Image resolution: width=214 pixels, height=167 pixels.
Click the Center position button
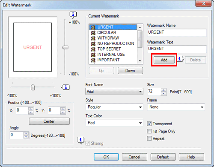49,121
